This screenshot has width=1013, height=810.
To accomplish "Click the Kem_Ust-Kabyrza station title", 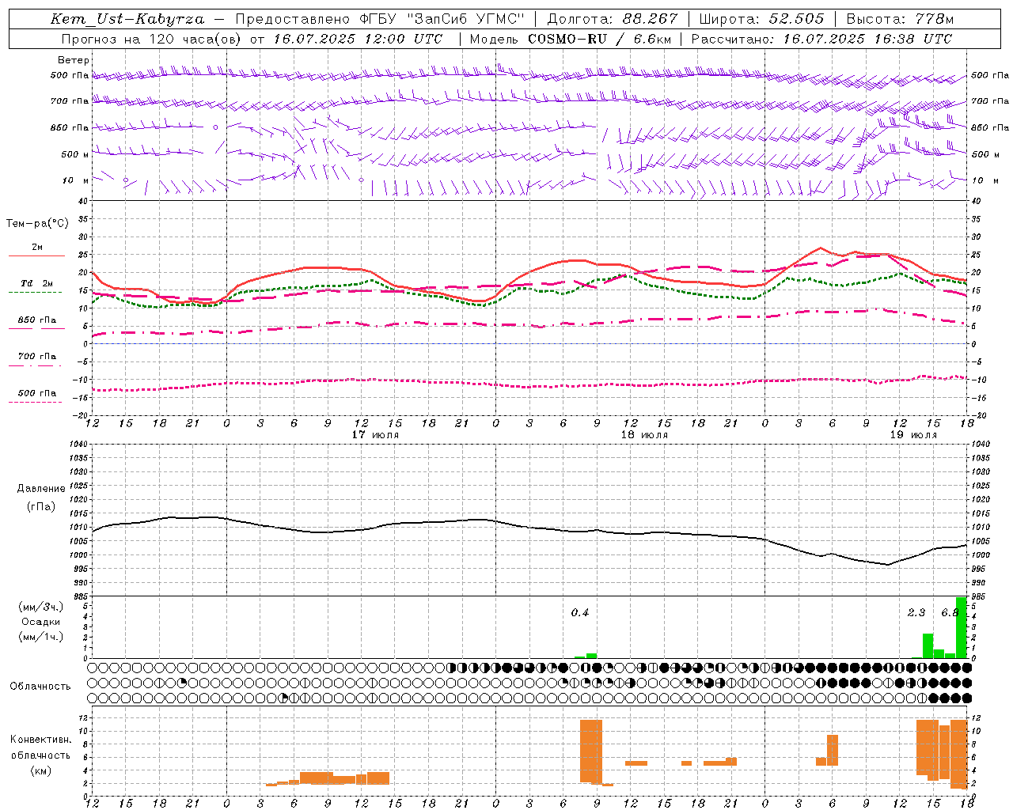I will click(x=127, y=19).
